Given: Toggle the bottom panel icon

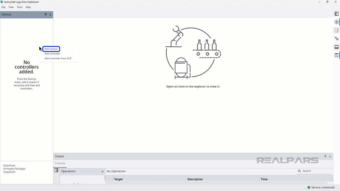Looking at the screenshot, I should (336, 47).
